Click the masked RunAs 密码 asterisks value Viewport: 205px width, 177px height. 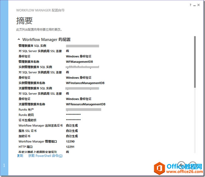pyautogui.click(x=73, y=115)
